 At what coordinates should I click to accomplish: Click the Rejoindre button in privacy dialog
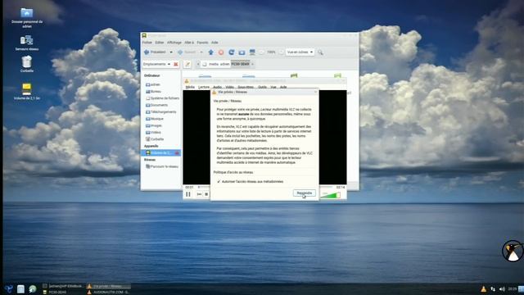(x=304, y=193)
